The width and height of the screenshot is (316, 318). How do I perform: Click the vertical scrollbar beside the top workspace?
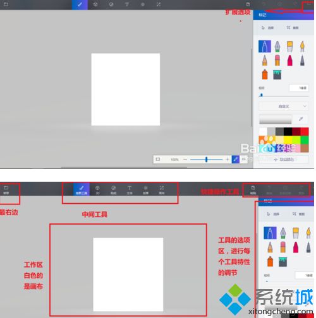pyautogui.click(x=252, y=88)
